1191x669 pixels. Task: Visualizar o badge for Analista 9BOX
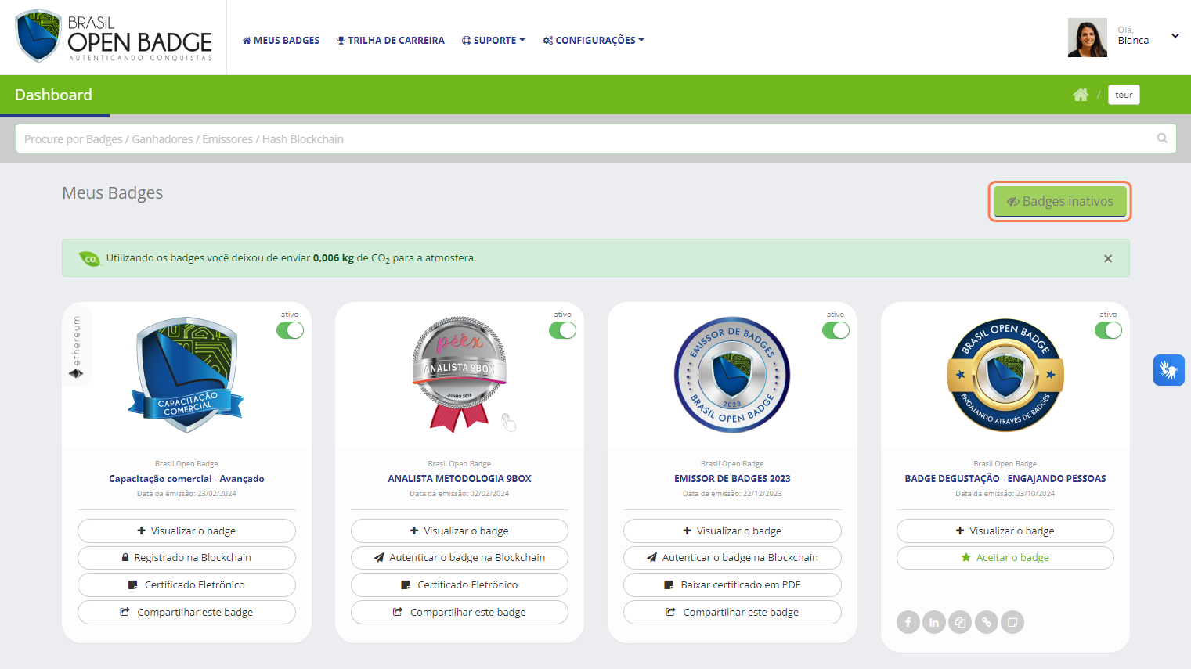click(460, 531)
